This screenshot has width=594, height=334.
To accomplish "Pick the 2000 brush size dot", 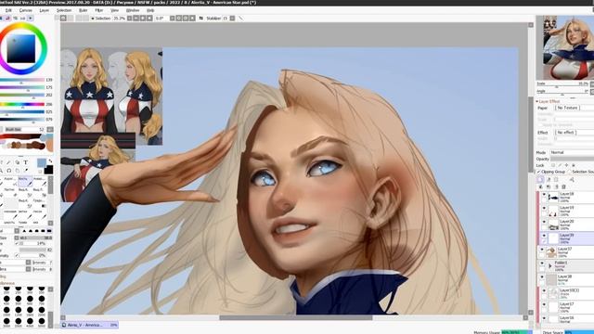I will click(x=42, y=310).
